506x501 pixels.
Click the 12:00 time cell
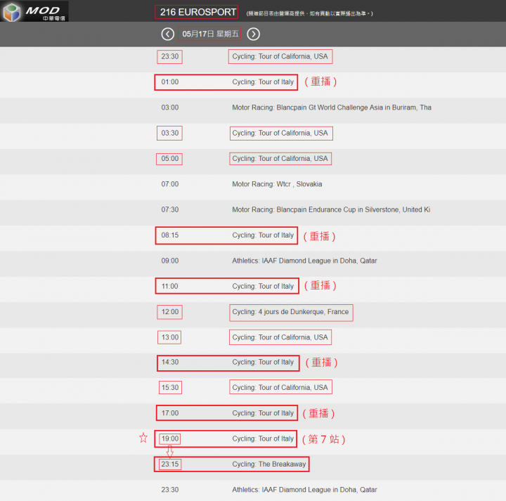(x=170, y=312)
